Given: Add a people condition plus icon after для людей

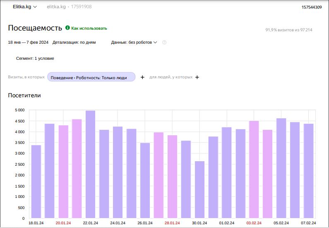Looking at the screenshot, I should [x=197, y=78].
